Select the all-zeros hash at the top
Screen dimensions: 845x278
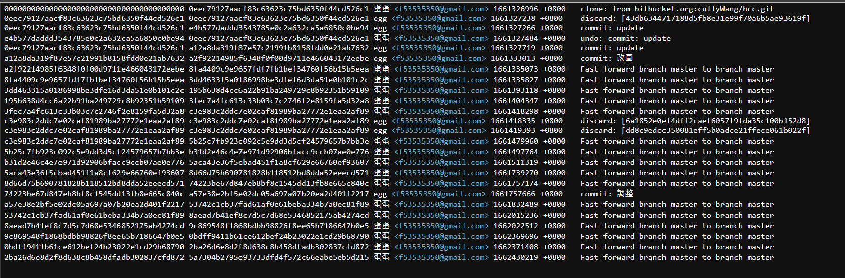[x=94, y=9]
